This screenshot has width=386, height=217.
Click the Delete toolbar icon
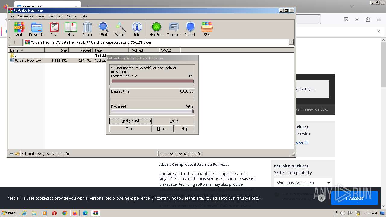click(87, 29)
